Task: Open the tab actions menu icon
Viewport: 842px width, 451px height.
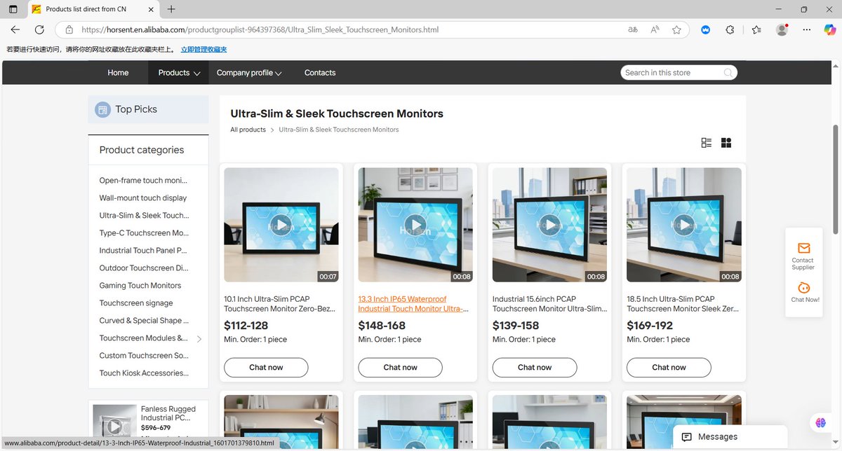Action: pos(13,9)
